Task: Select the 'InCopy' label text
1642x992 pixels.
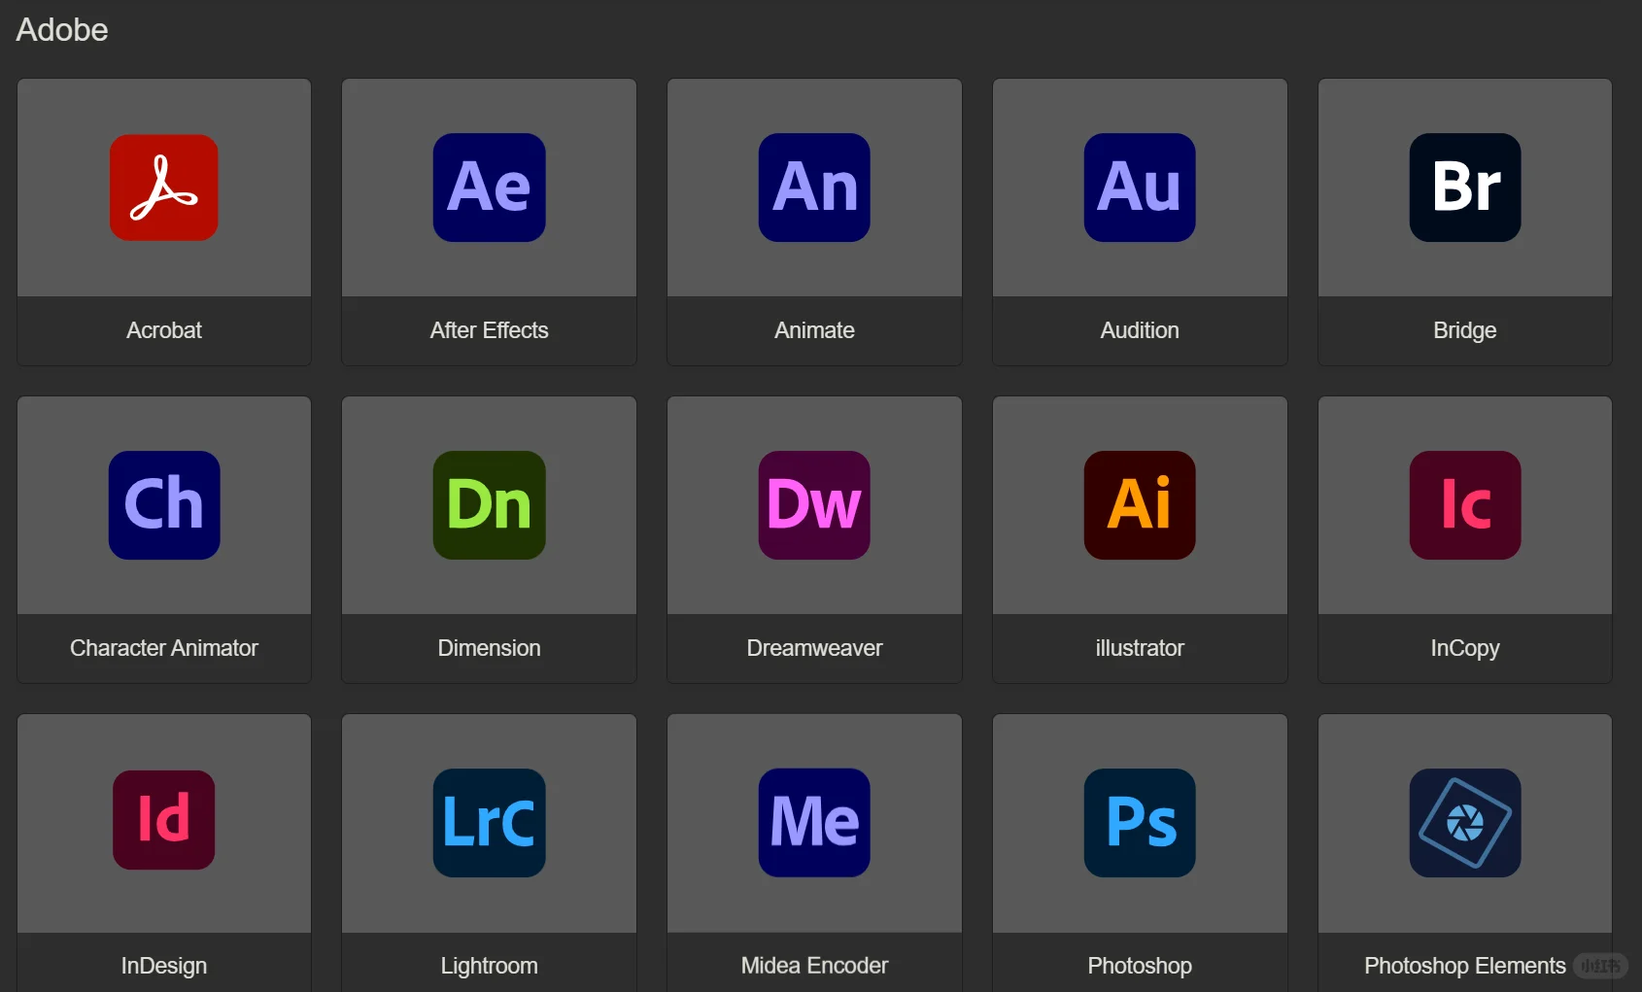Action: (x=1465, y=648)
